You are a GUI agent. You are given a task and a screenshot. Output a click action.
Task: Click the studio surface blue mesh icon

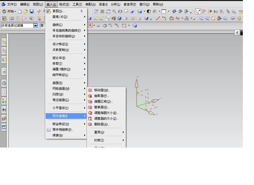pos(201,18)
